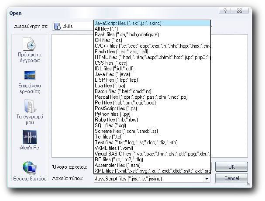Pick Visual BASIC files filter option
The image size is (265, 201).
(x=152, y=154)
